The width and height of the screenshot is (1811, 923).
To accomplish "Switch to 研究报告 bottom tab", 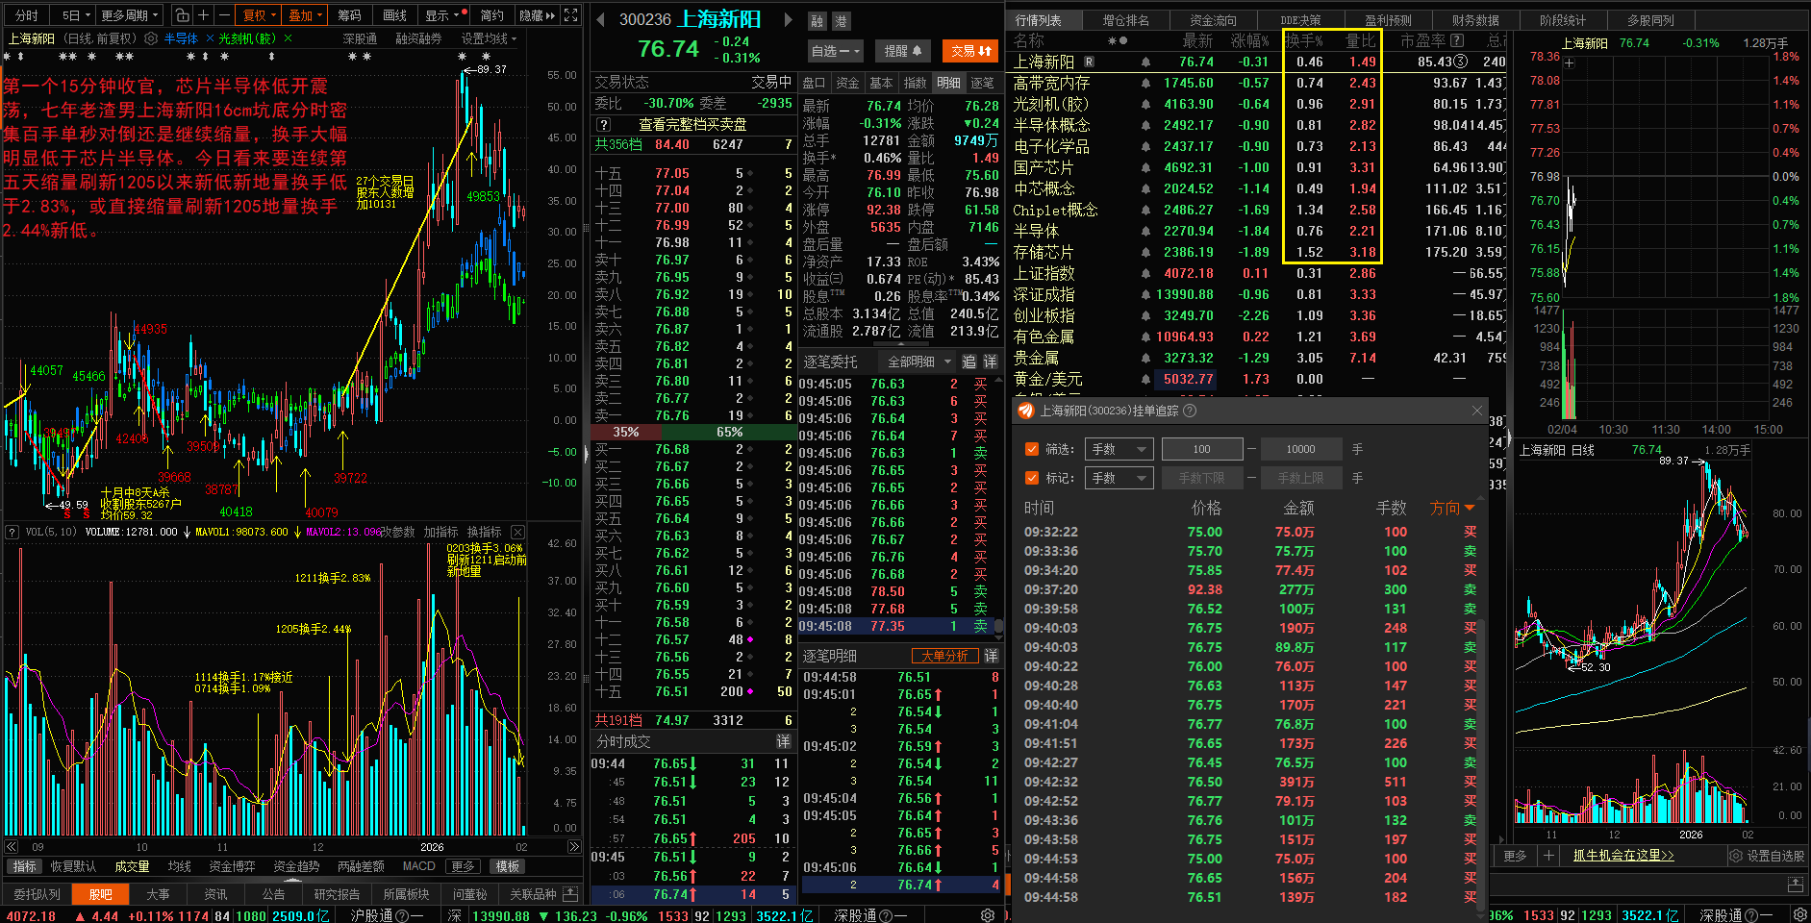I will [x=337, y=894].
